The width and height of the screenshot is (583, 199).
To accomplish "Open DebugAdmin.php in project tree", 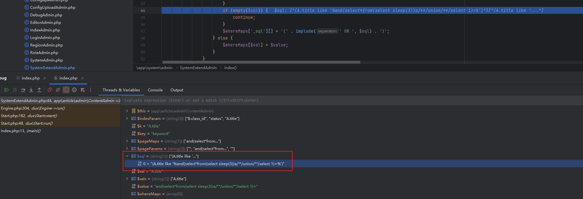I will point(46,15).
